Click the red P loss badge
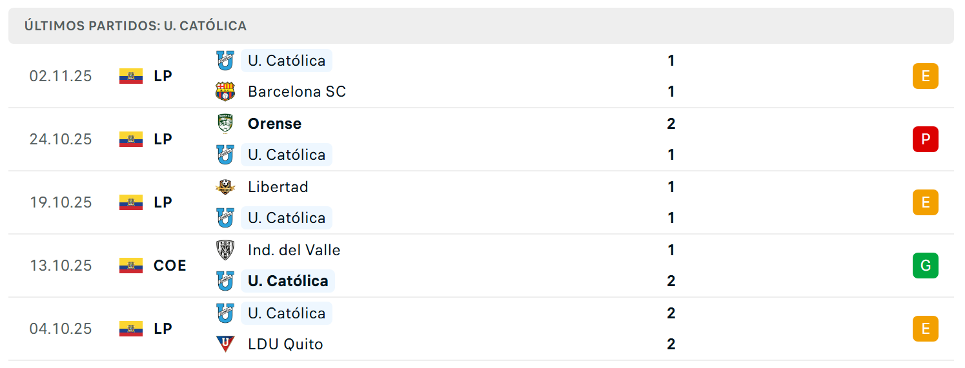Screen dimensions: 965x368 point(926,139)
